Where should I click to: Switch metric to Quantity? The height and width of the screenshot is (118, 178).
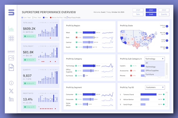pyautogui.click(x=164, y=14)
